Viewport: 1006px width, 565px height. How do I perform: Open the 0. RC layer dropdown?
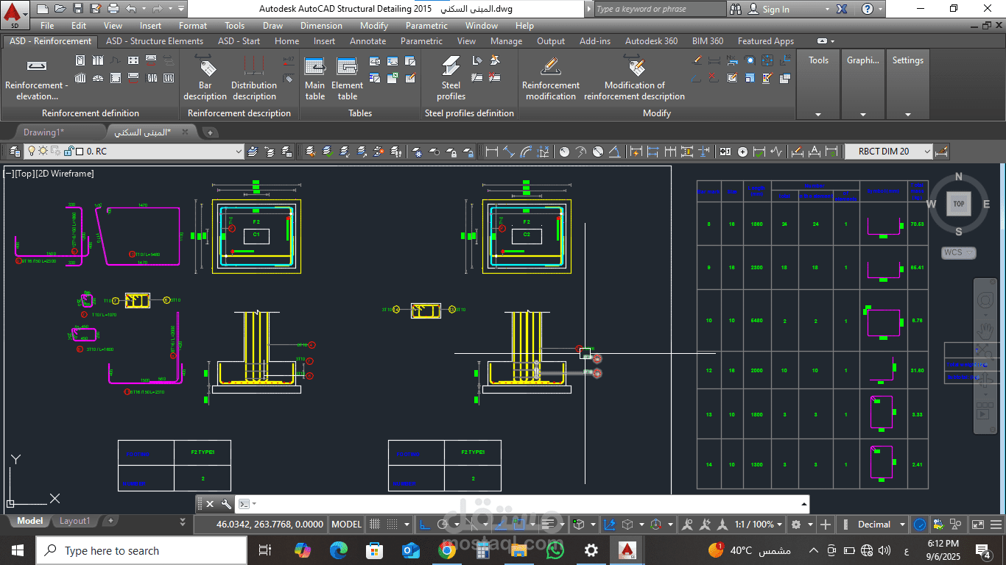(x=238, y=152)
